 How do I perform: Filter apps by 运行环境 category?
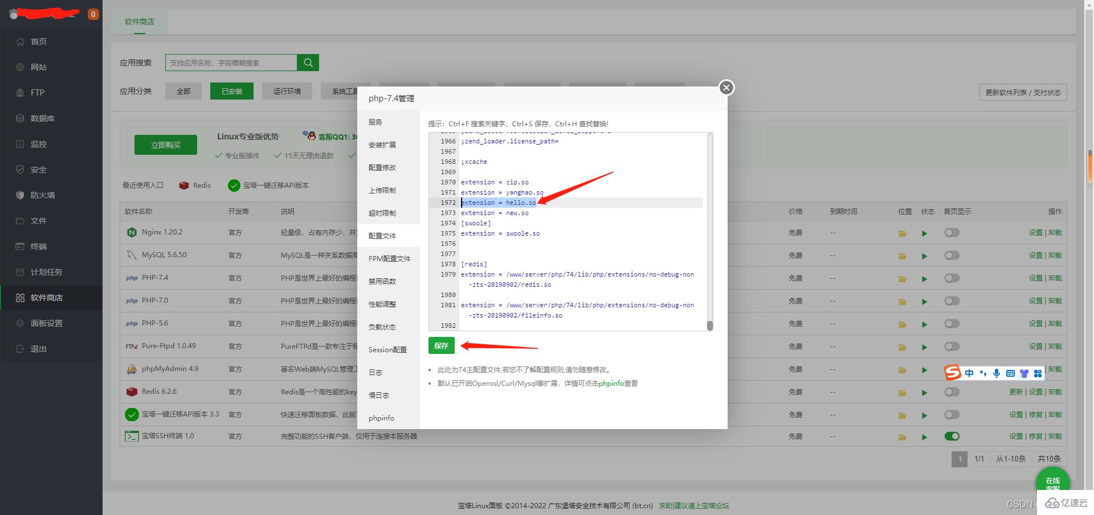click(287, 91)
